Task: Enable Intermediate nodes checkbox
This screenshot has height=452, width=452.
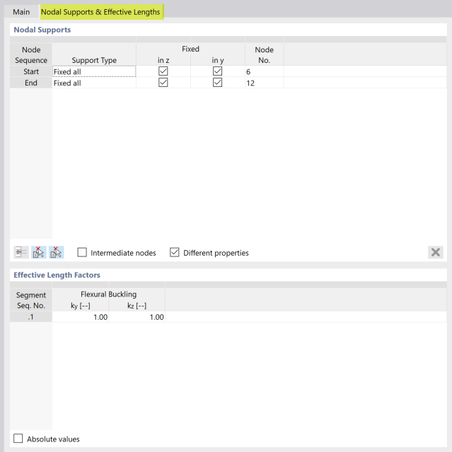Action: (x=82, y=252)
